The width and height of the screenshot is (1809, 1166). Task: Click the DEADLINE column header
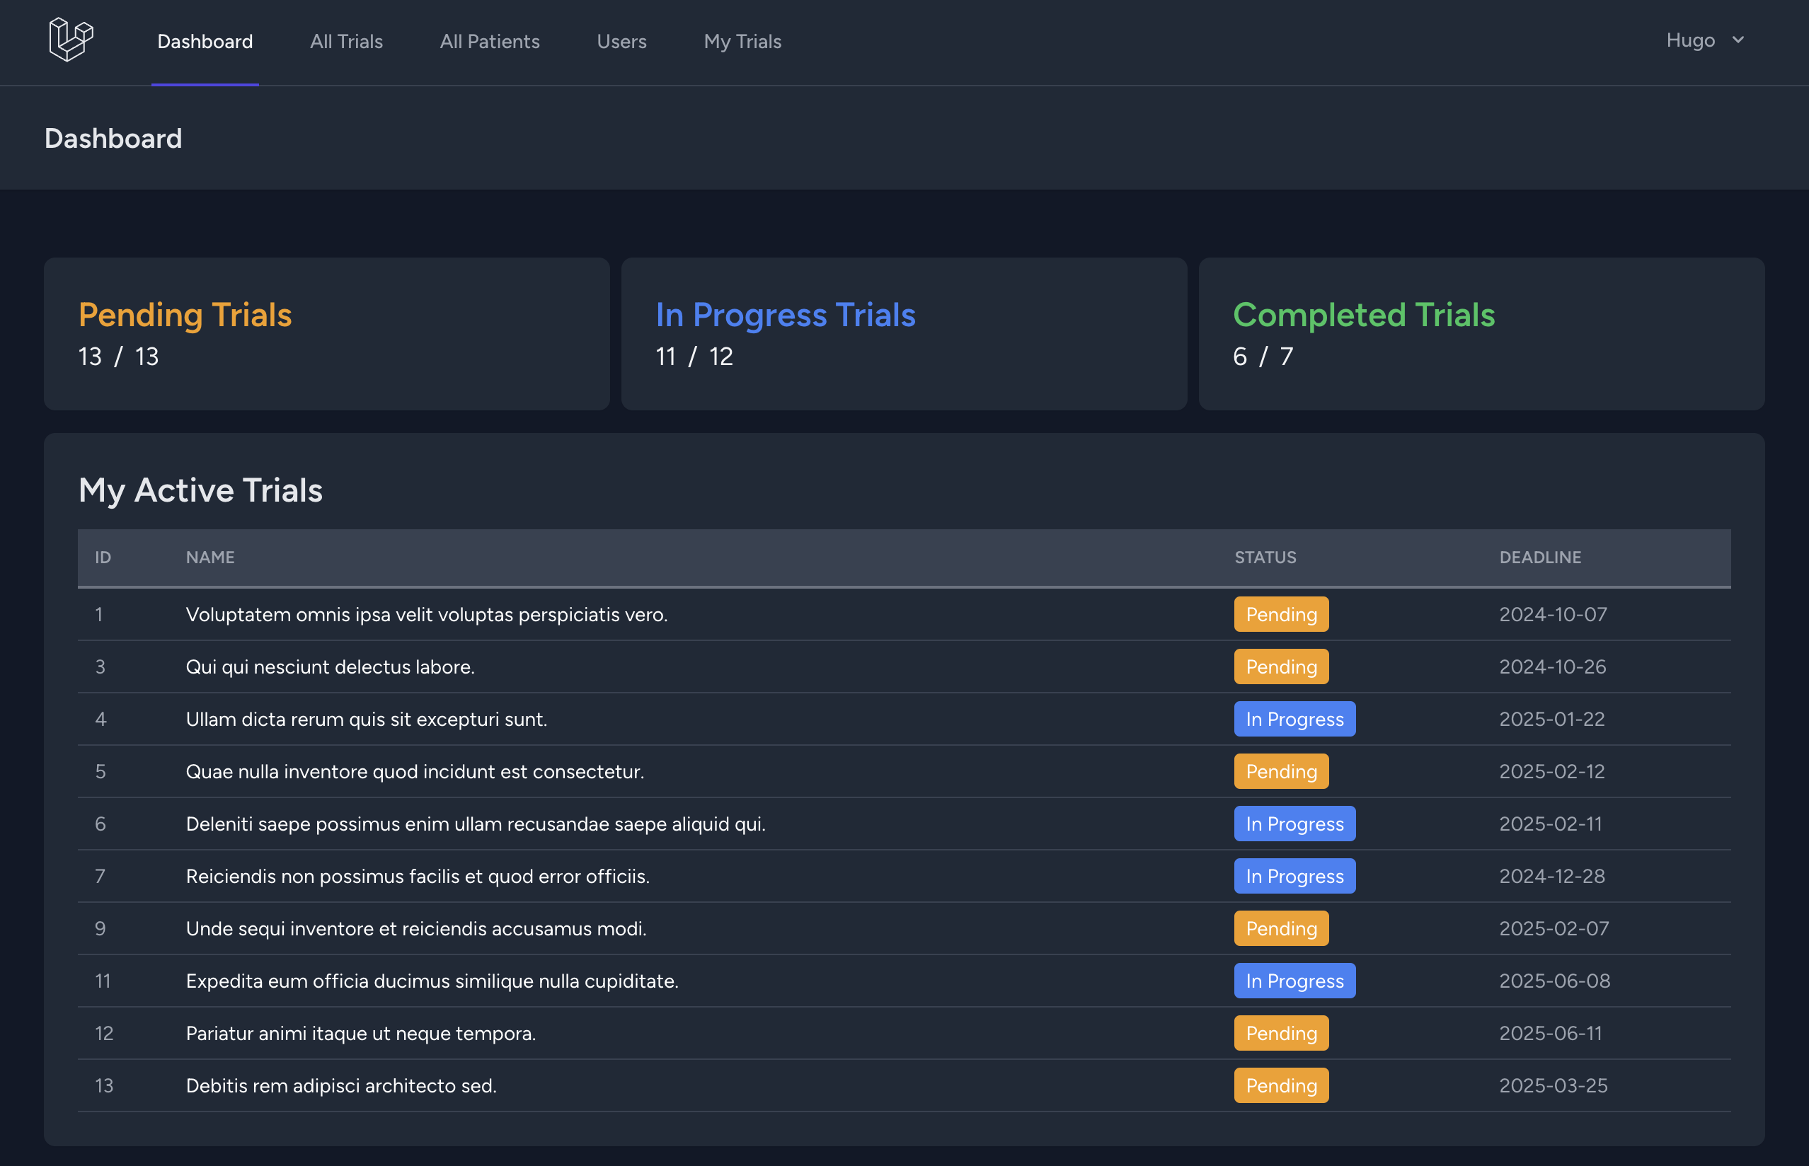pyautogui.click(x=1539, y=558)
